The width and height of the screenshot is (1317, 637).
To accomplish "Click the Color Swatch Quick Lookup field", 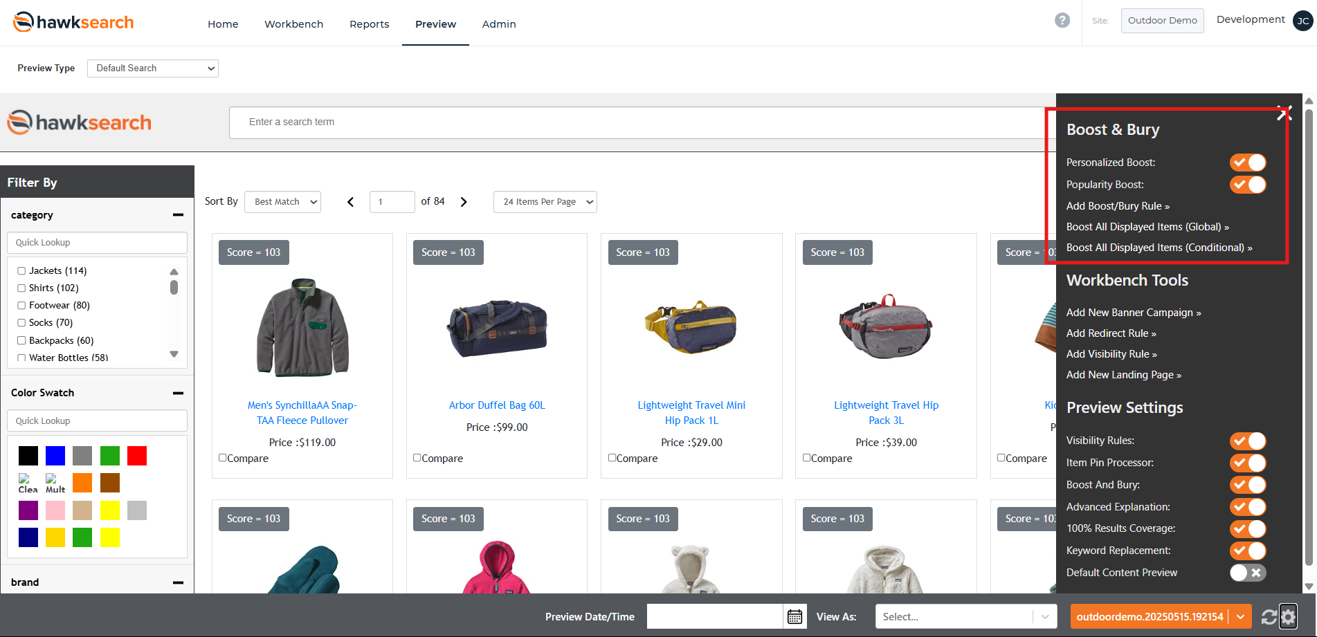I will [97, 421].
